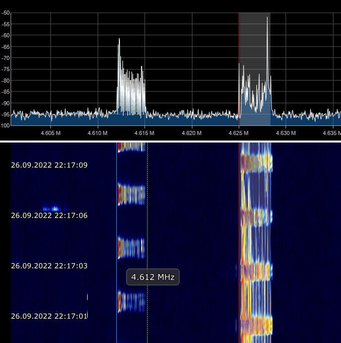Click the 22:17:01 waterfall timestamp
This screenshot has width=341, height=343.
49,316
